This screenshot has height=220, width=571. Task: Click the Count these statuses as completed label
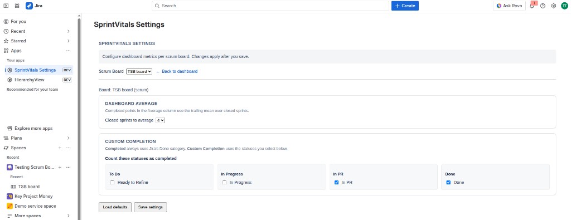(x=141, y=159)
